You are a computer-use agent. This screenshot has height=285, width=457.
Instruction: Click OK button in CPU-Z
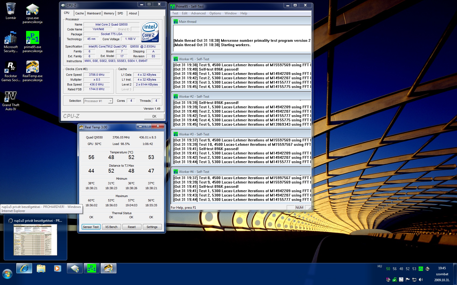[x=154, y=116]
